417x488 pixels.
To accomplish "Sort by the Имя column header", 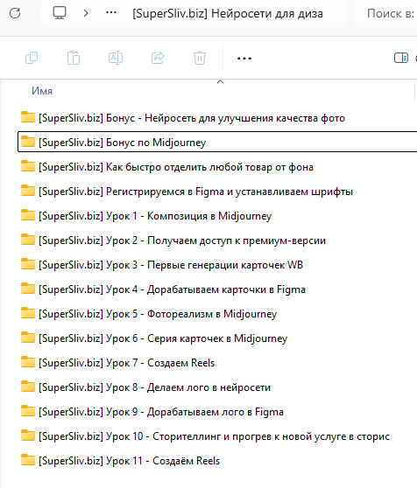I will tap(42, 91).
